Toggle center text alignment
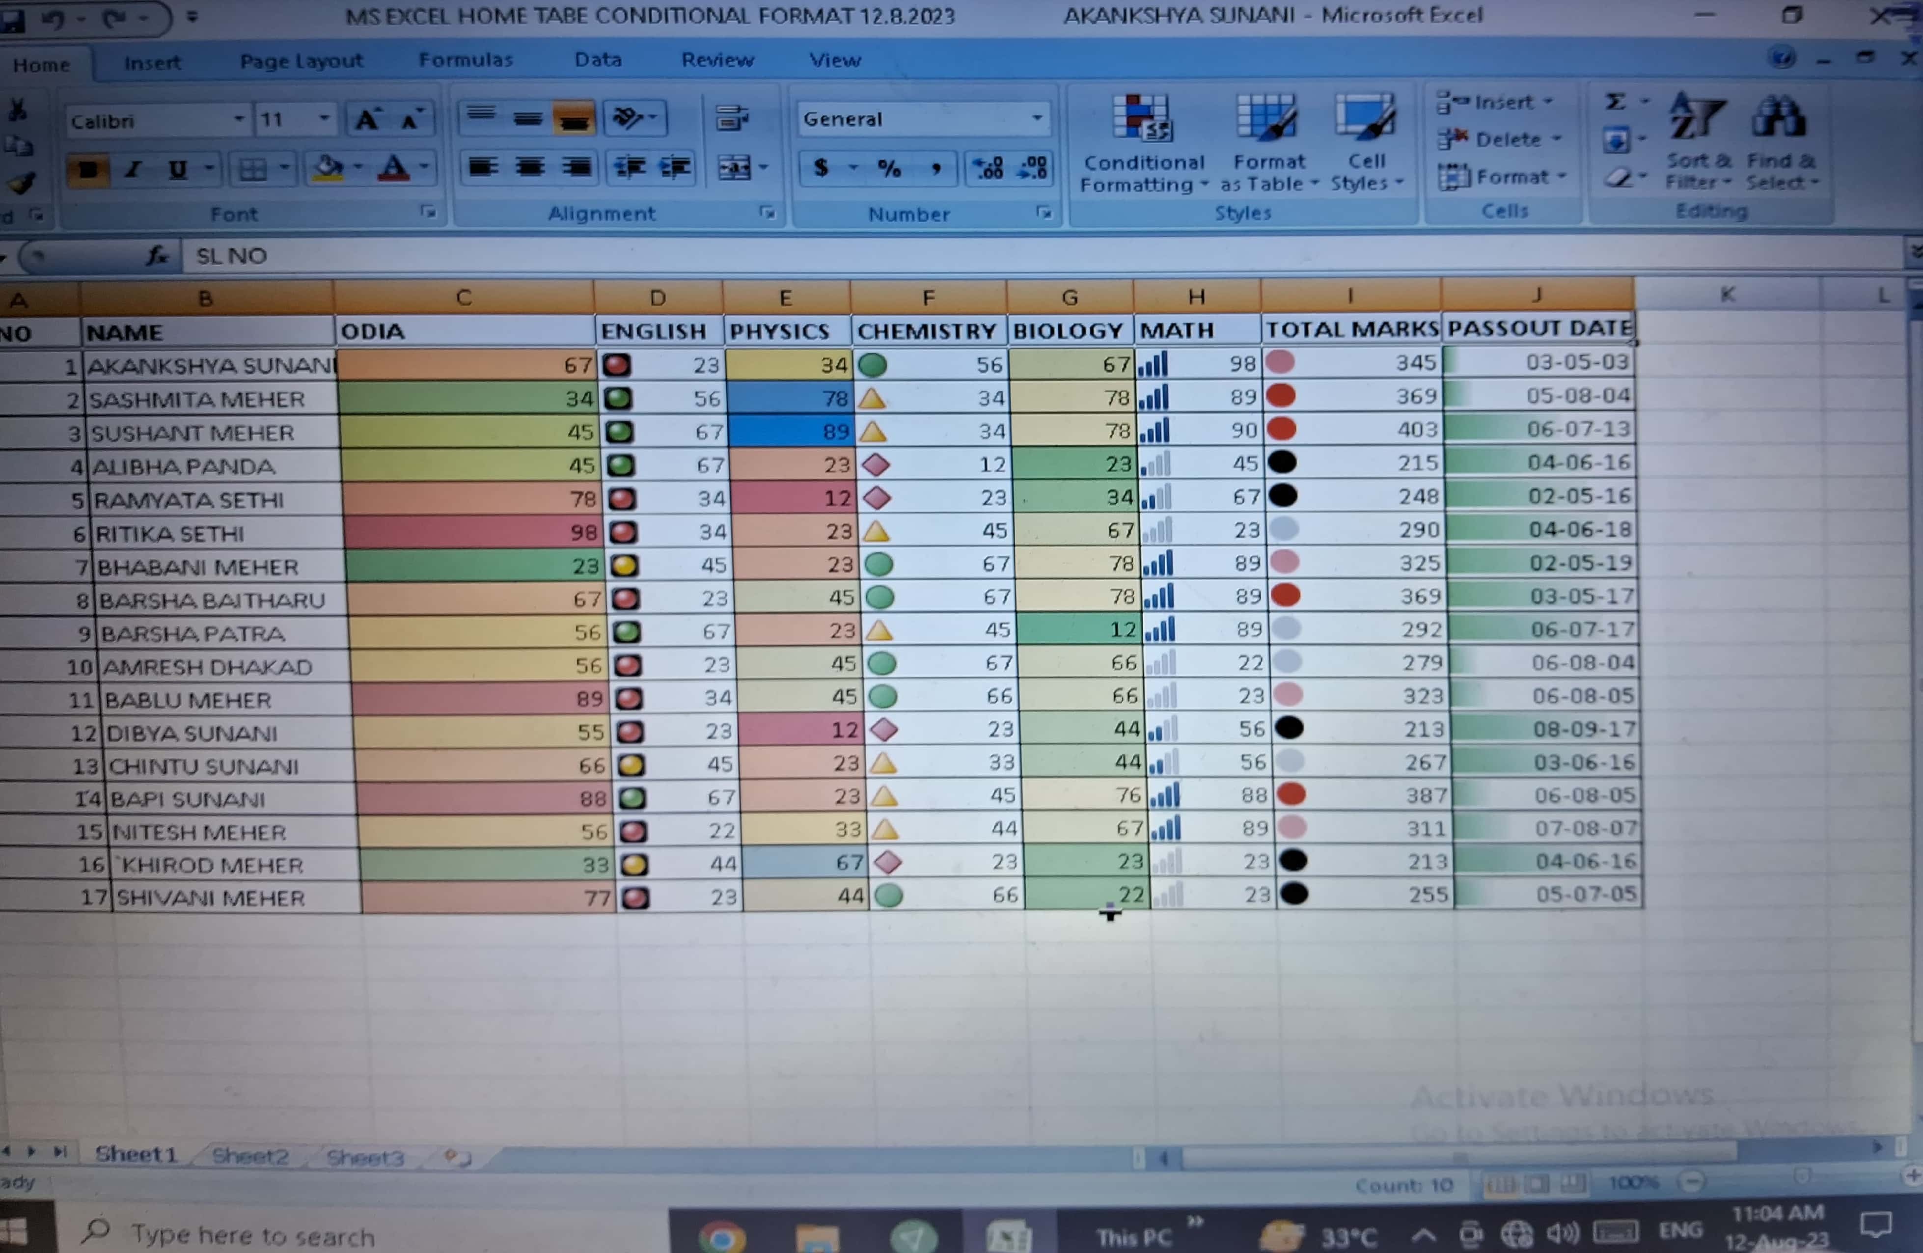The width and height of the screenshot is (1923, 1253). 529,168
